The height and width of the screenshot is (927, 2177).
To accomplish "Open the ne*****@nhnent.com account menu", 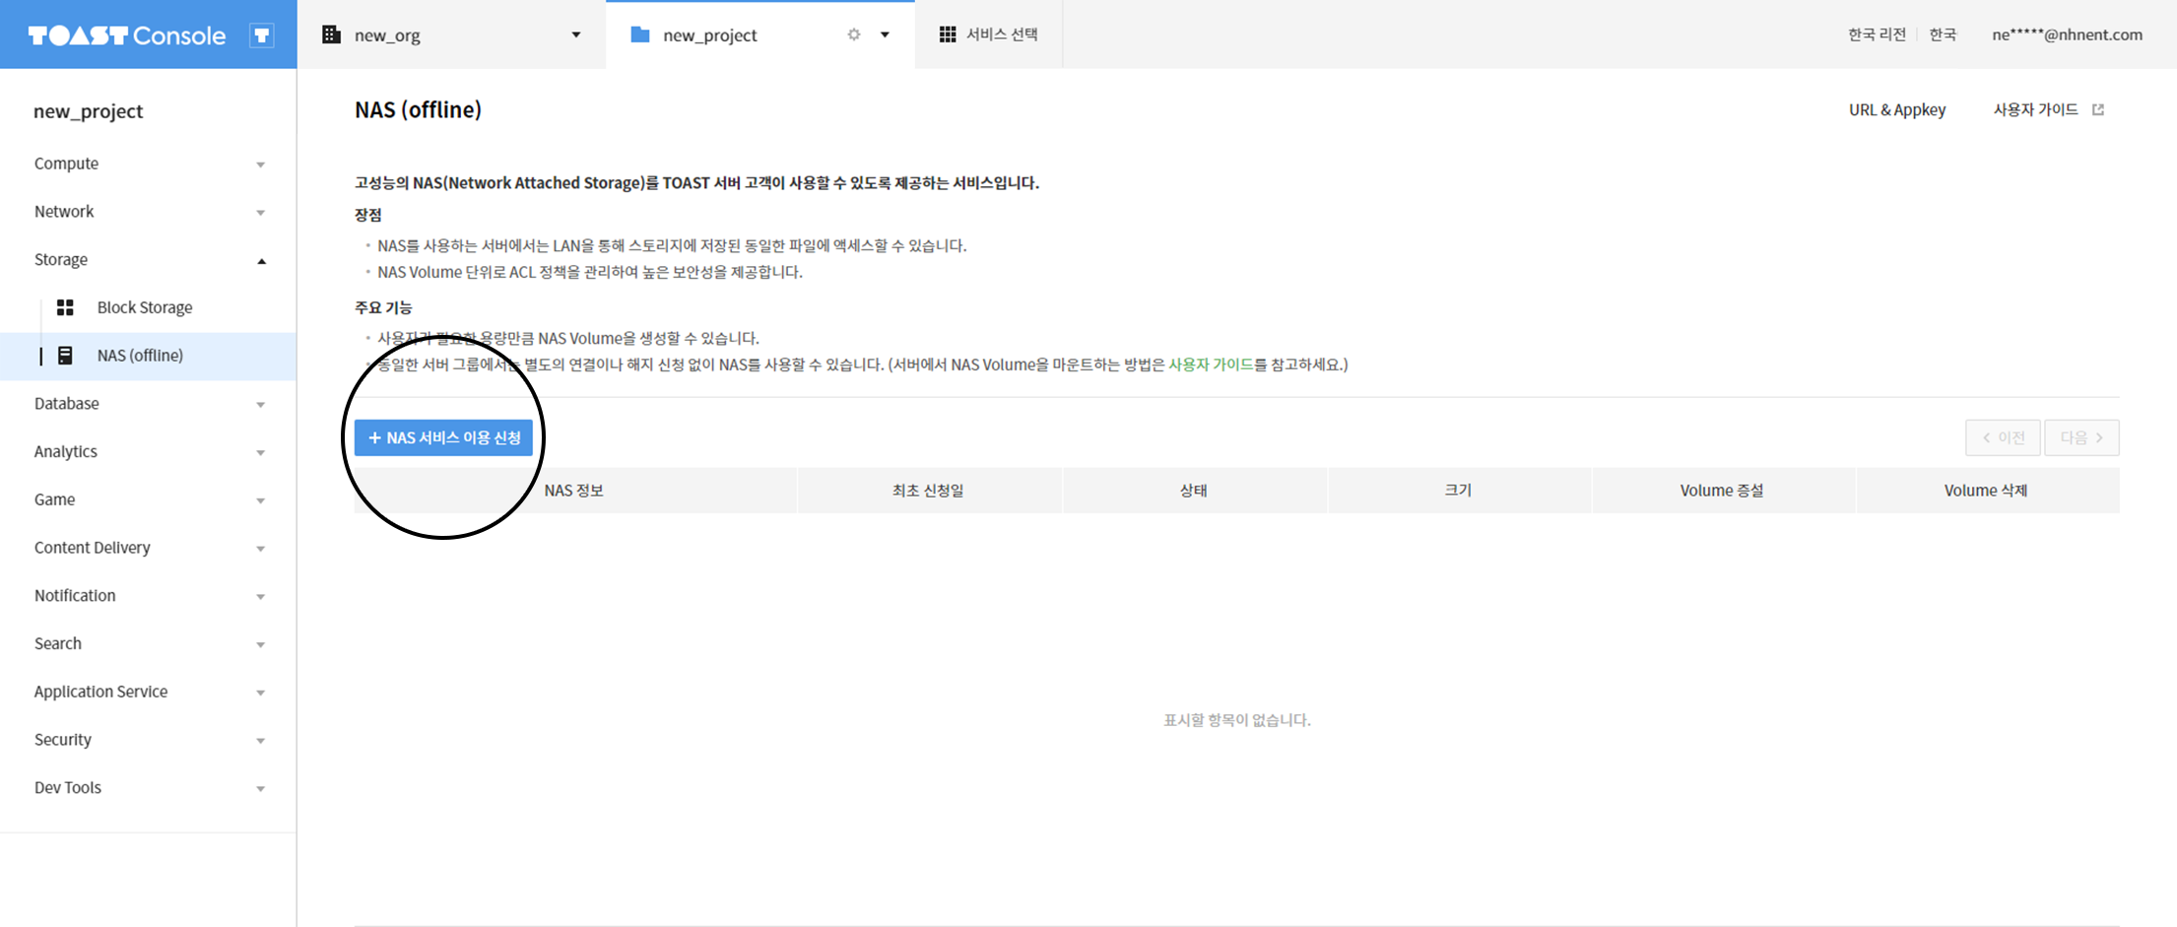I will (2067, 34).
